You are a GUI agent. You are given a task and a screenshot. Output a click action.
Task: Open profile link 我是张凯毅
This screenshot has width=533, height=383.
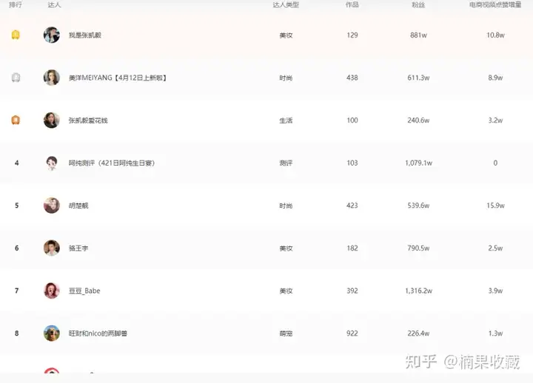[85, 35]
